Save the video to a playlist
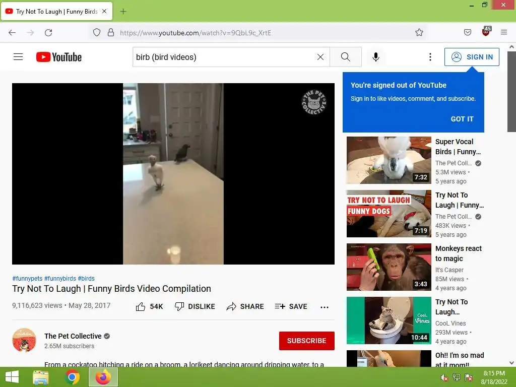The image size is (516, 387). 291,306
